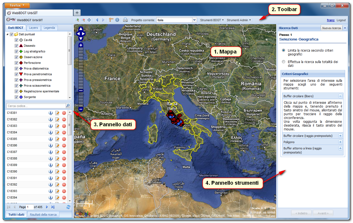Viewport: 353px width, 223px height.
Task: Select the zoom in map tool
Action: click(x=77, y=20)
